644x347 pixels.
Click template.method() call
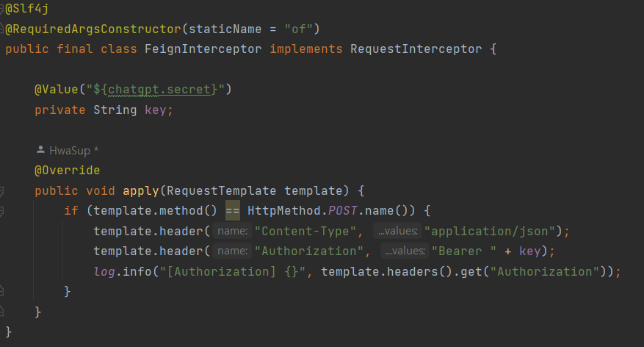pos(155,210)
